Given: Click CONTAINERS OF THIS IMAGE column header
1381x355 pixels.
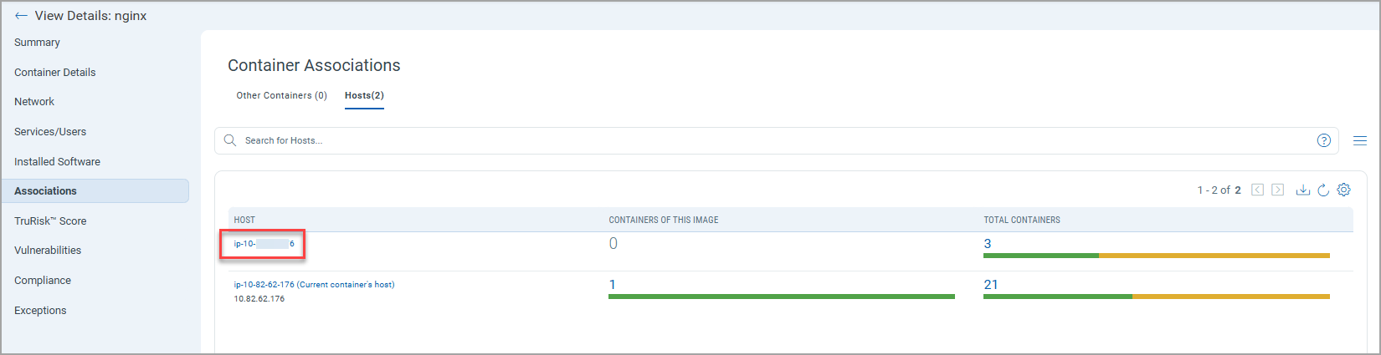Looking at the screenshot, I should (664, 221).
